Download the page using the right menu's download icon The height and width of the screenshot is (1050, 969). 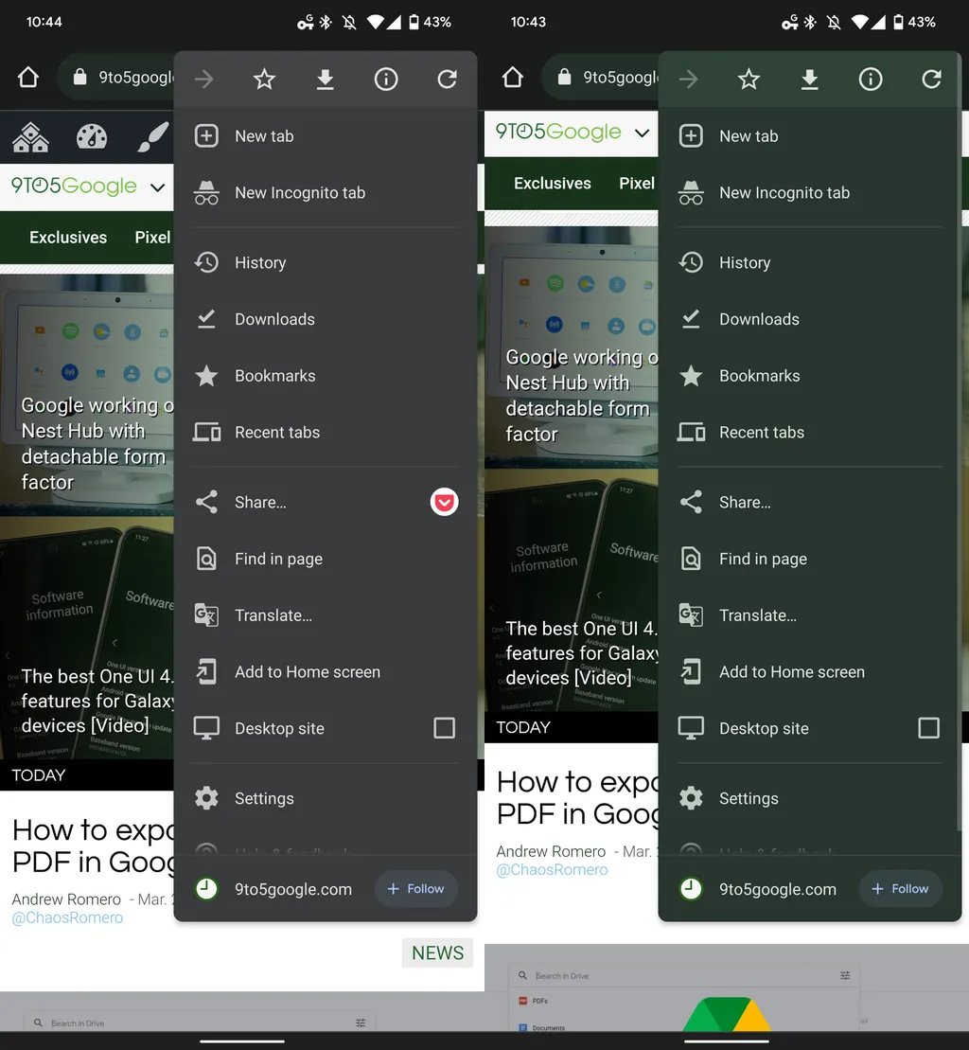(x=810, y=80)
